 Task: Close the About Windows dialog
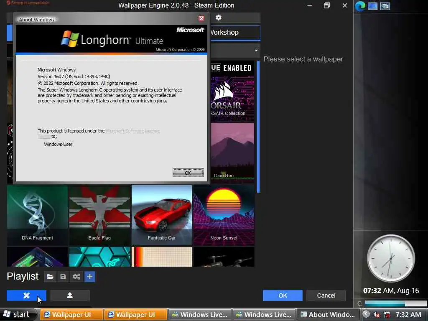[201, 18]
